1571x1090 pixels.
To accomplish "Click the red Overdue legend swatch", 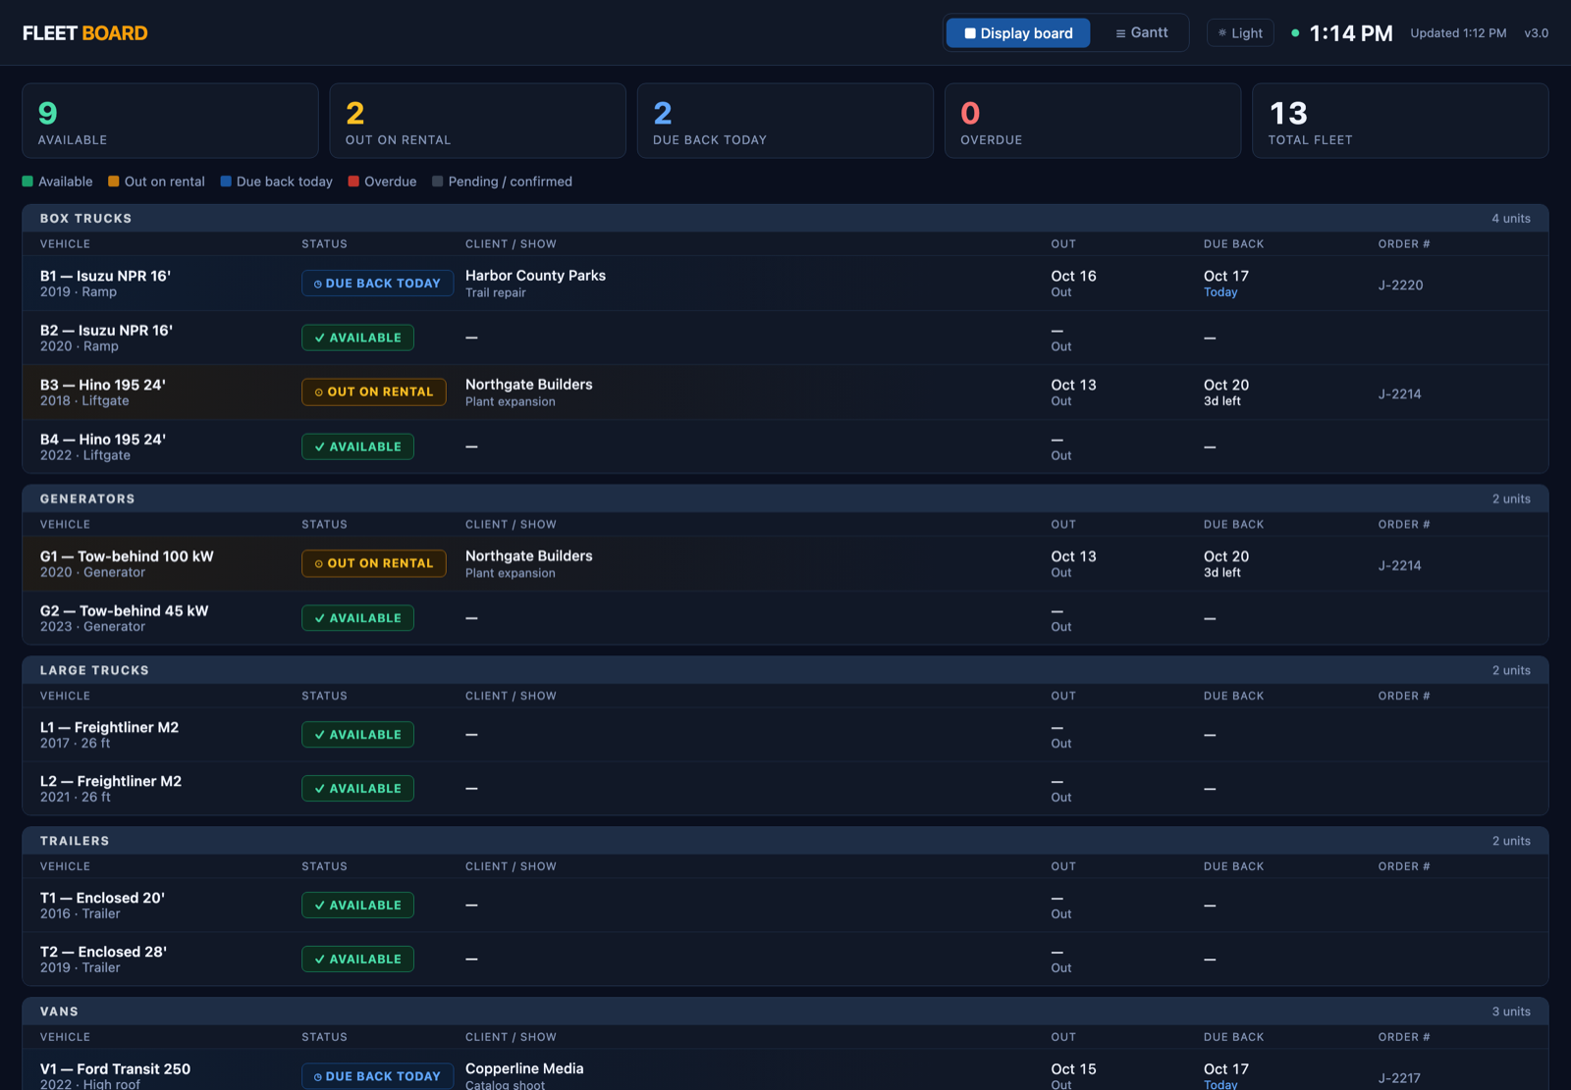I will coord(353,182).
